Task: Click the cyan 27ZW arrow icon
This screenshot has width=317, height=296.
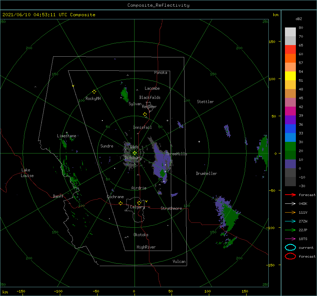Action: point(290,221)
